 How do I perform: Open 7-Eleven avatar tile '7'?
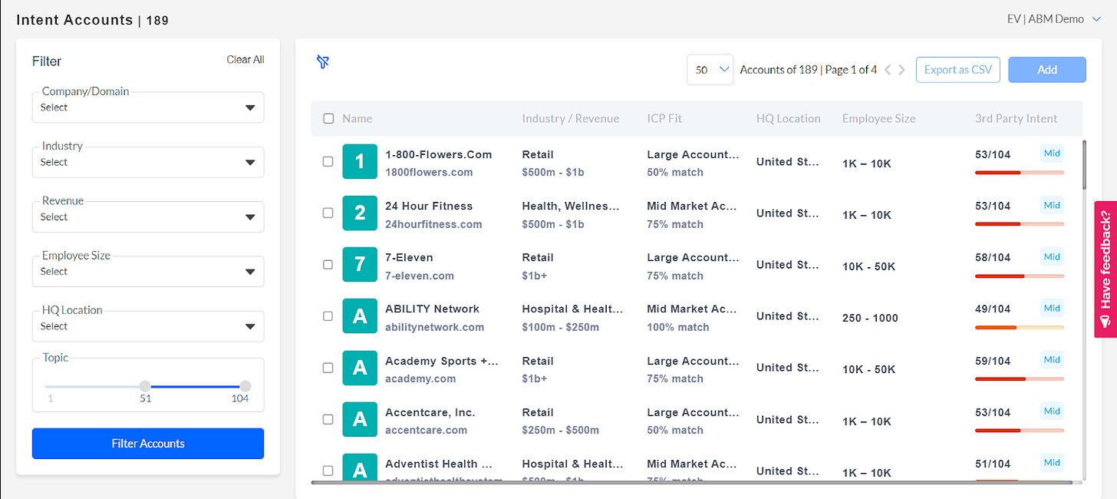tap(360, 264)
